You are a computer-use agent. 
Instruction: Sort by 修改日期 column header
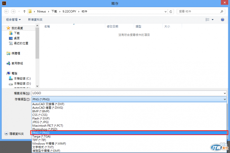[x=112, y=26]
